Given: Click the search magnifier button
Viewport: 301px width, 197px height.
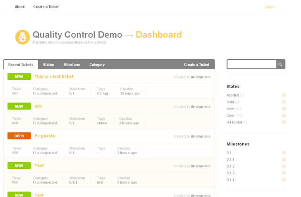Looking at the screenshot, I should pyautogui.click(x=280, y=64).
